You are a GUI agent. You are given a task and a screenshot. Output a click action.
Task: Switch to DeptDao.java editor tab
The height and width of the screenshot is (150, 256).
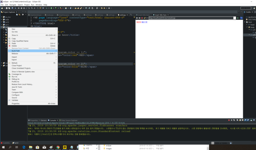(63, 15)
